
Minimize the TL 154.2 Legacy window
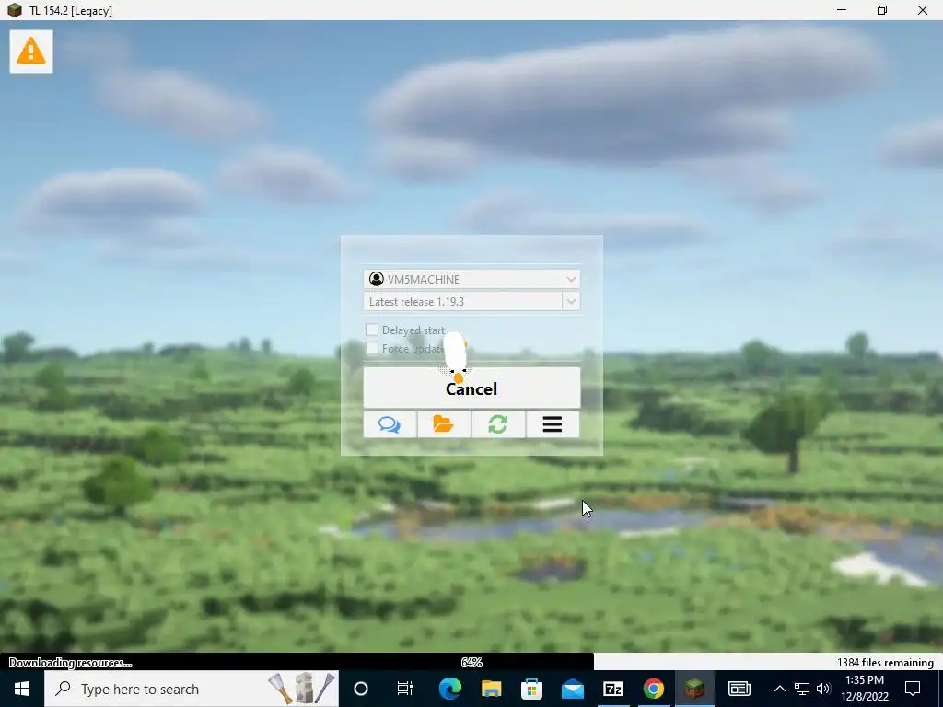click(x=842, y=10)
